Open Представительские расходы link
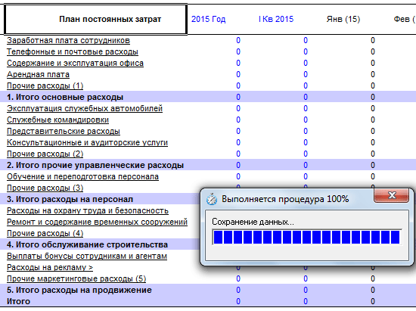Image resolution: width=416 pixels, height=311 pixels. click(64, 132)
